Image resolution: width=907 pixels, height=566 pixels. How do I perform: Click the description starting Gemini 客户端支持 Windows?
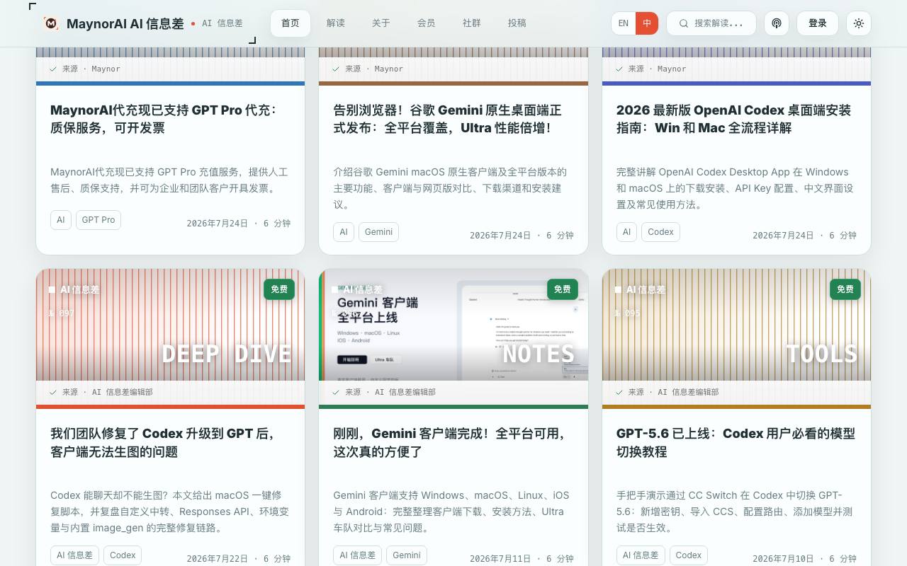pos(451,512)
